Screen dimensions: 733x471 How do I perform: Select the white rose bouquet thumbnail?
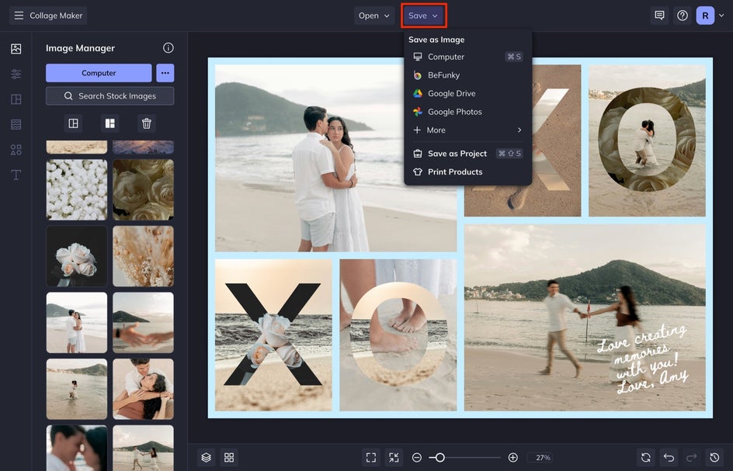77,256
